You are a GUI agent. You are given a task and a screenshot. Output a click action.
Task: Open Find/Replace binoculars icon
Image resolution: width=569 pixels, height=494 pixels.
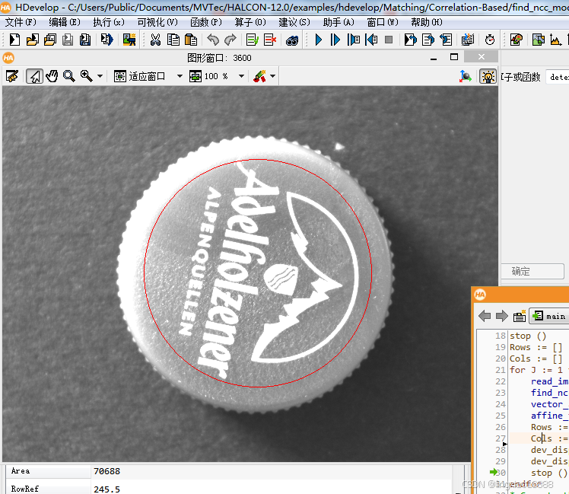[x=292, y=40]
